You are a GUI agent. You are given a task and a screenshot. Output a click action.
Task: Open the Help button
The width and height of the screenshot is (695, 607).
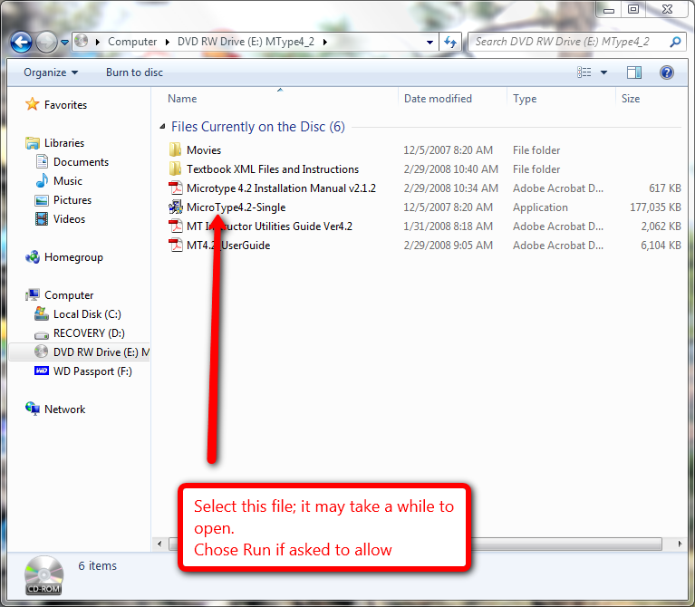[666, 72]
